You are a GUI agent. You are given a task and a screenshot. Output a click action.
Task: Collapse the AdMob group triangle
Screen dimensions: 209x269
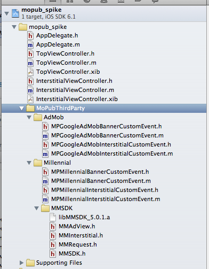(29, 117)
